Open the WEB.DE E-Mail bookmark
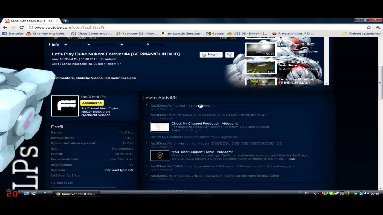 pyautogui.click(x=247, y=33)
